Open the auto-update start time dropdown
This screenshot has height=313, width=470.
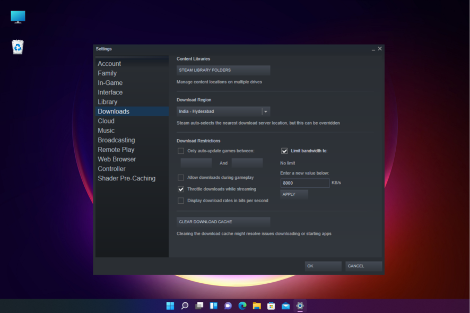[197, 163]
